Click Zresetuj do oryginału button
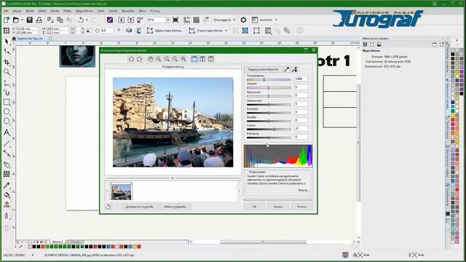Image resolution: width=466 pixels, height=262 pixels. (x=140, y=207)
